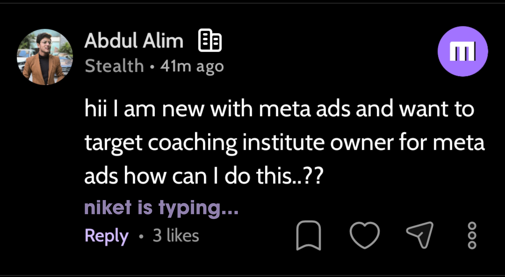Open the three-dot more options menu
This screenshot has width=505, height=277.
pos(472,235)
